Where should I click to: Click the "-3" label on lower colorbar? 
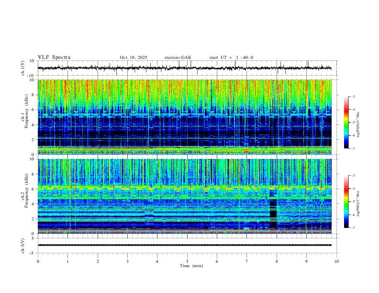353,176
